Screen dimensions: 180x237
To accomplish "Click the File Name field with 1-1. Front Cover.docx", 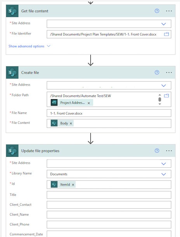I will (109, 113).
